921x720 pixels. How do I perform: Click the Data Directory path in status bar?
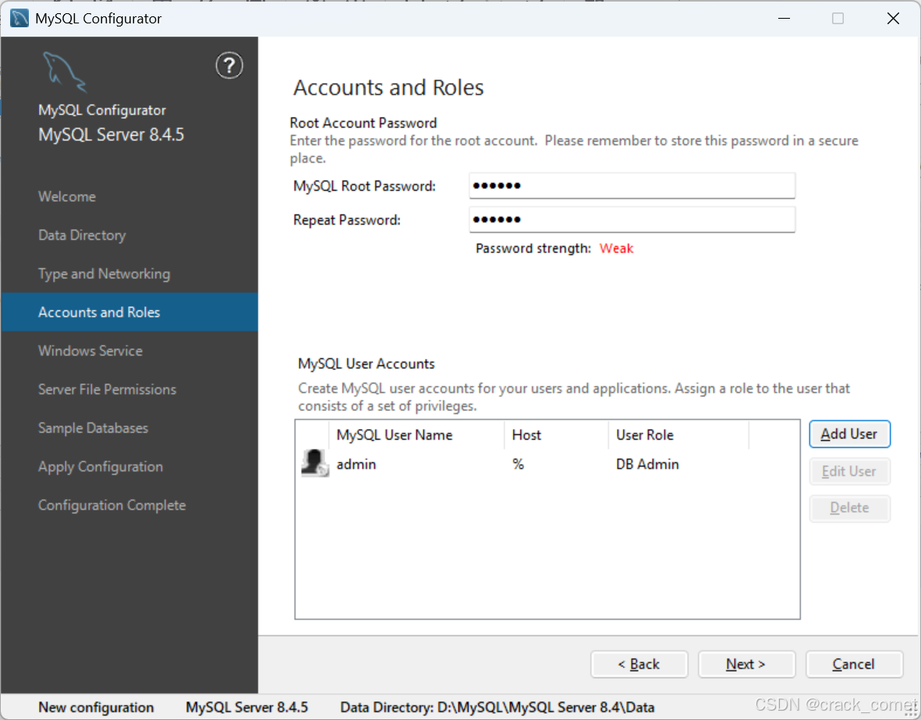497,707
